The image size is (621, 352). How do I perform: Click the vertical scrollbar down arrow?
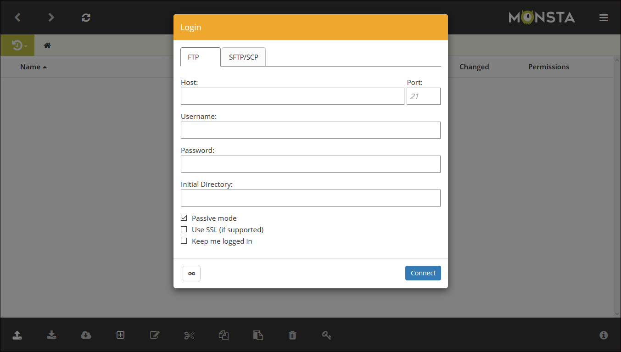click(x=617, y=314)
